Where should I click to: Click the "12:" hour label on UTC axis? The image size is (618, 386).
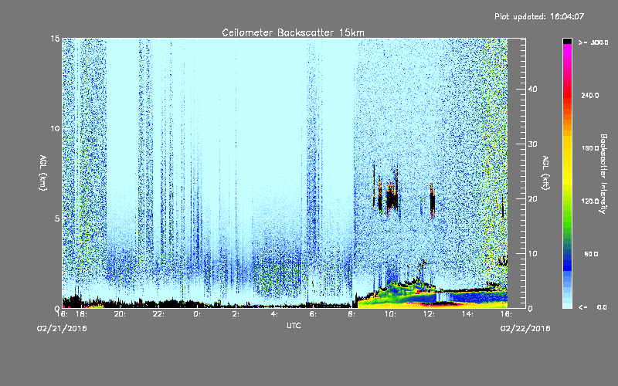430,314
